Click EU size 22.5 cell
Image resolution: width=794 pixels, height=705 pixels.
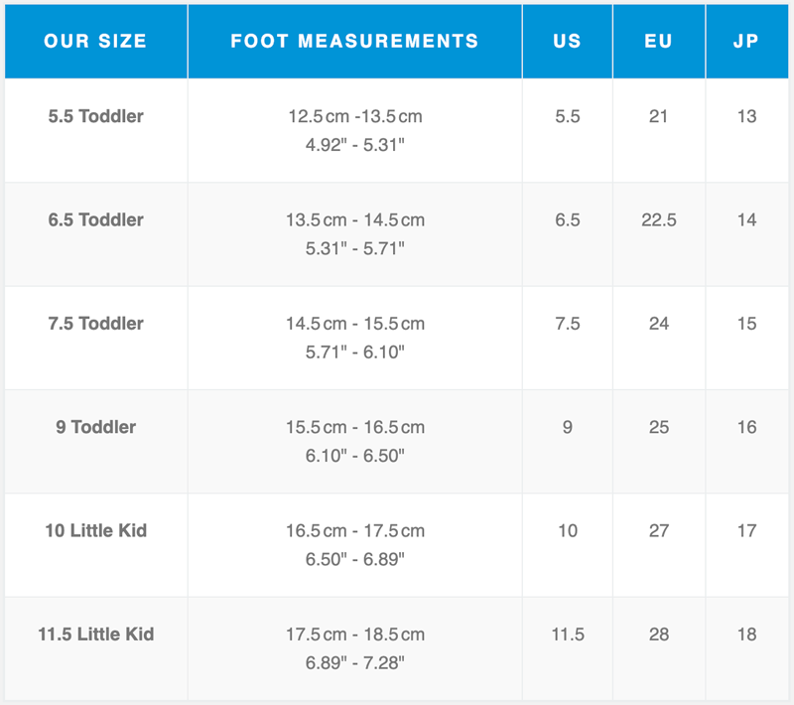tap(658, 219)
